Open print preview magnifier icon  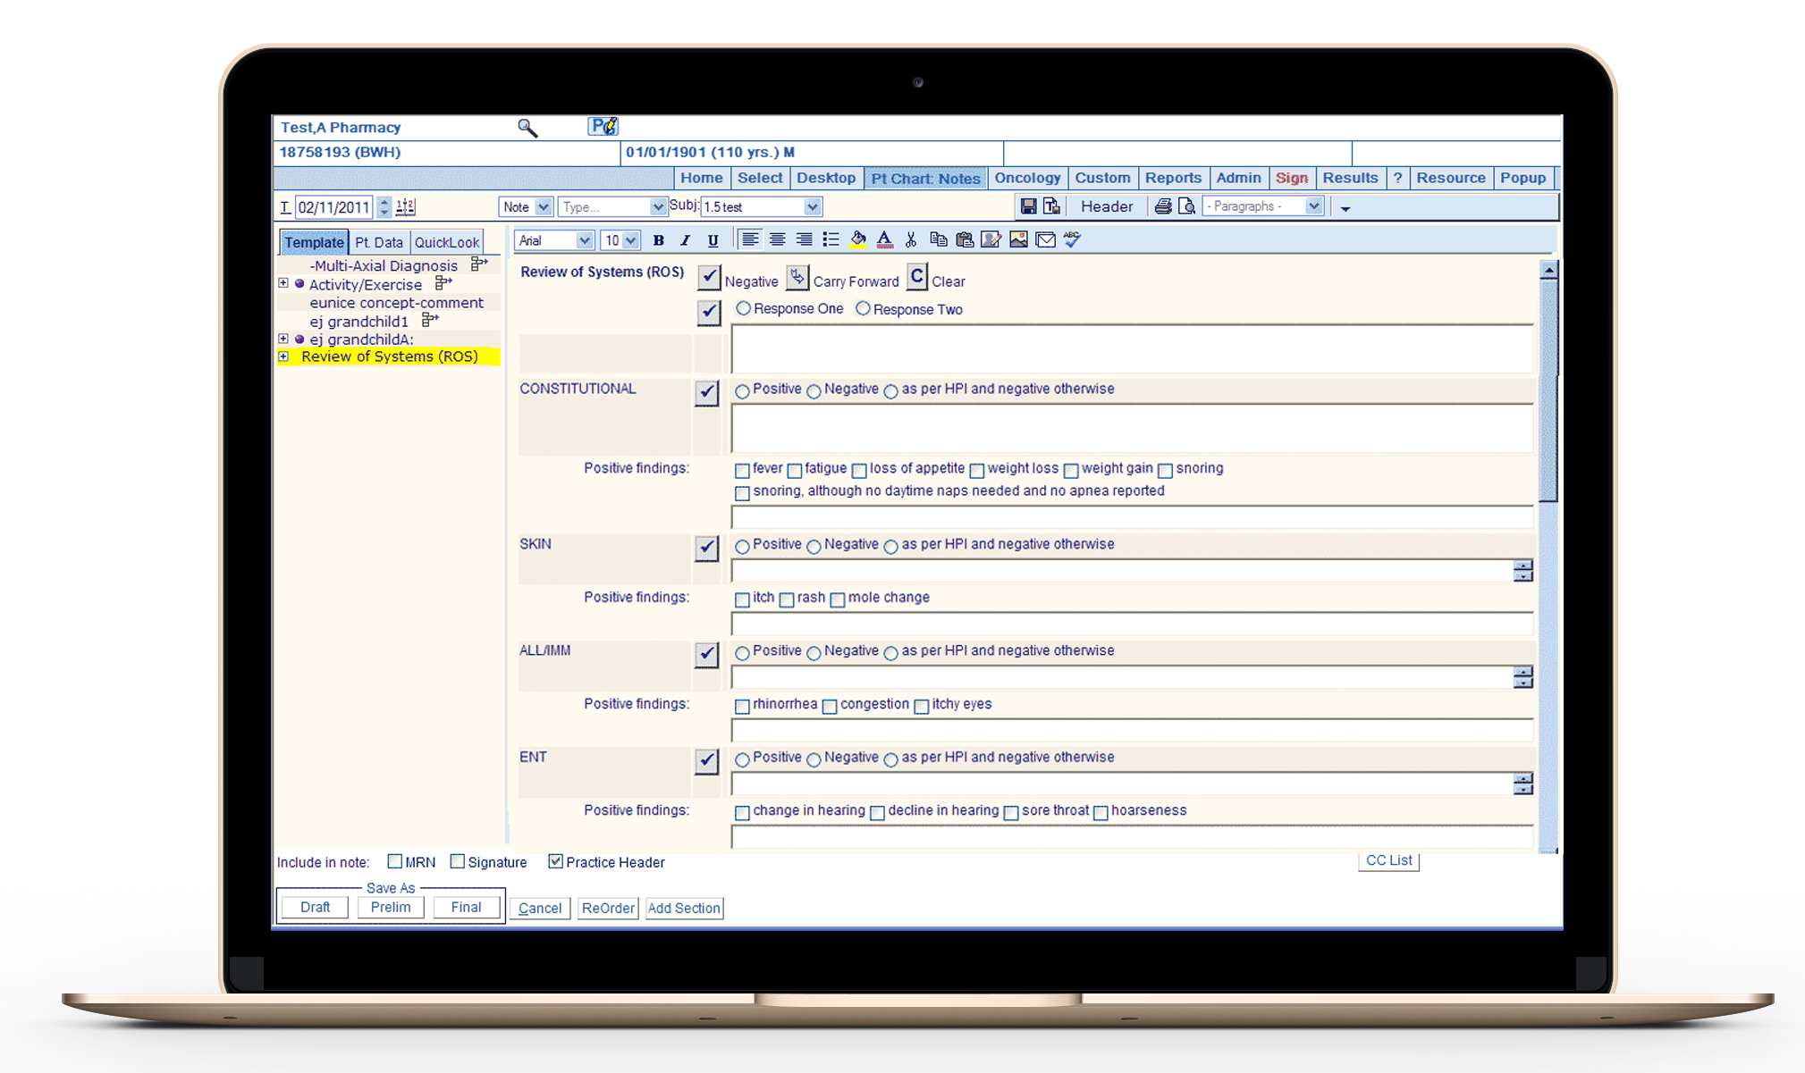pos(1187,206)
